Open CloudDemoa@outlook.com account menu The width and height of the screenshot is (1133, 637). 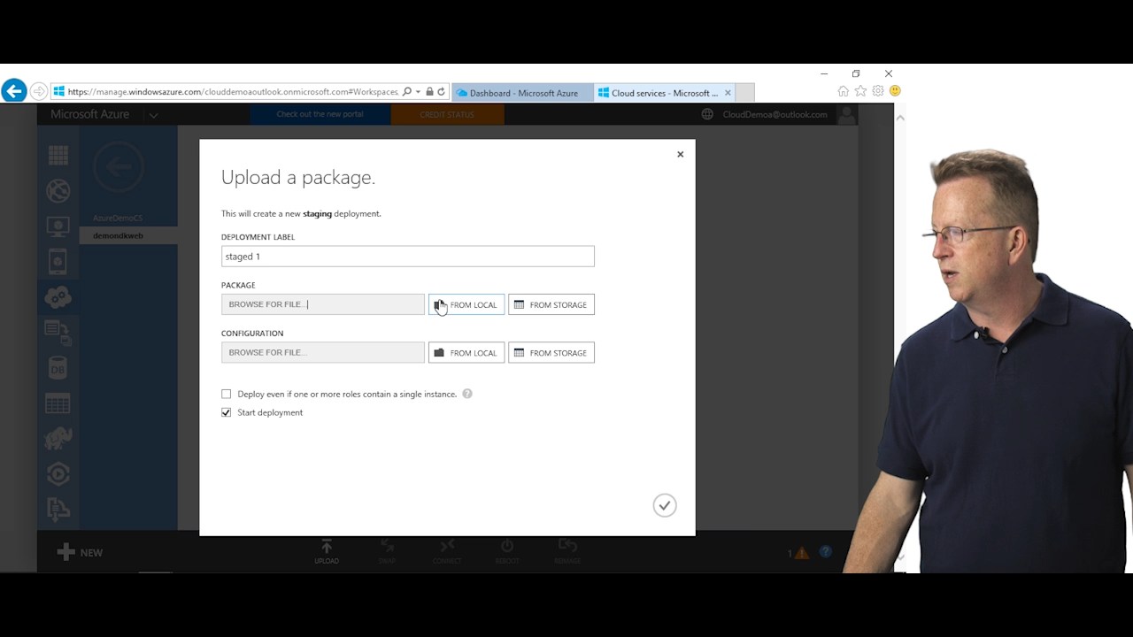(775, 114)
